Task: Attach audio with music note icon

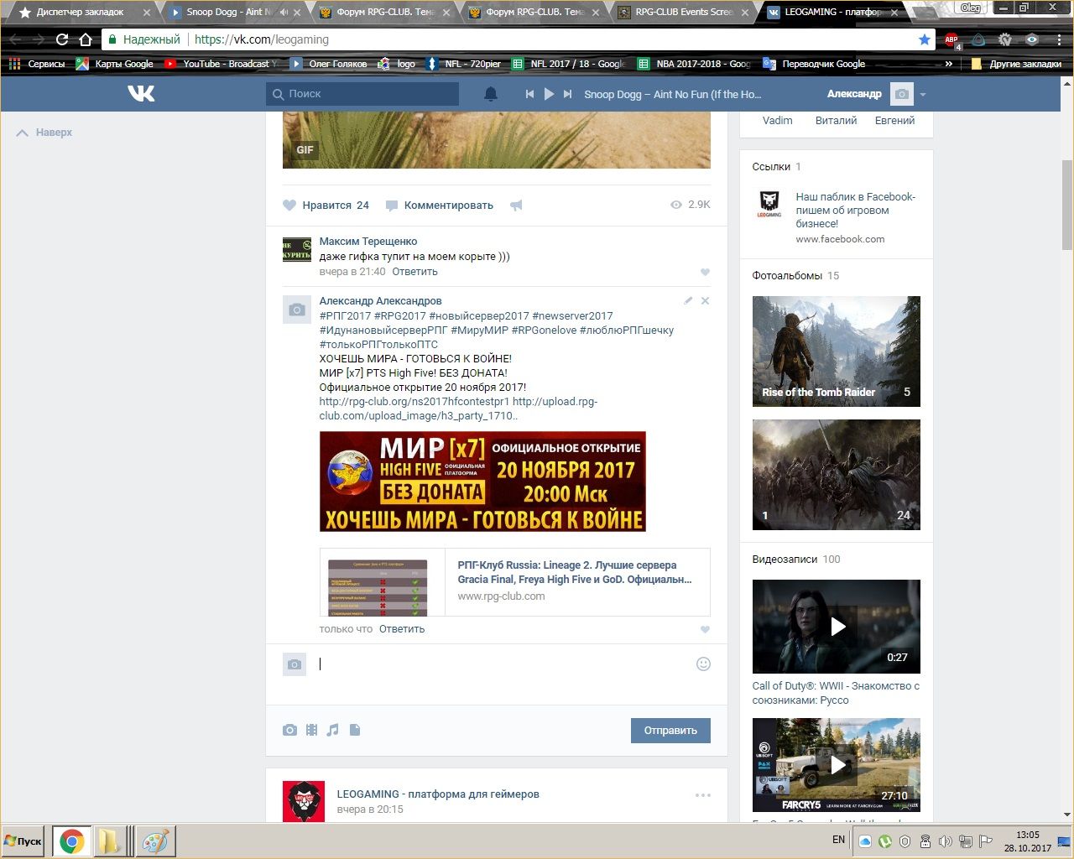Action: click(x=333, y=730)
